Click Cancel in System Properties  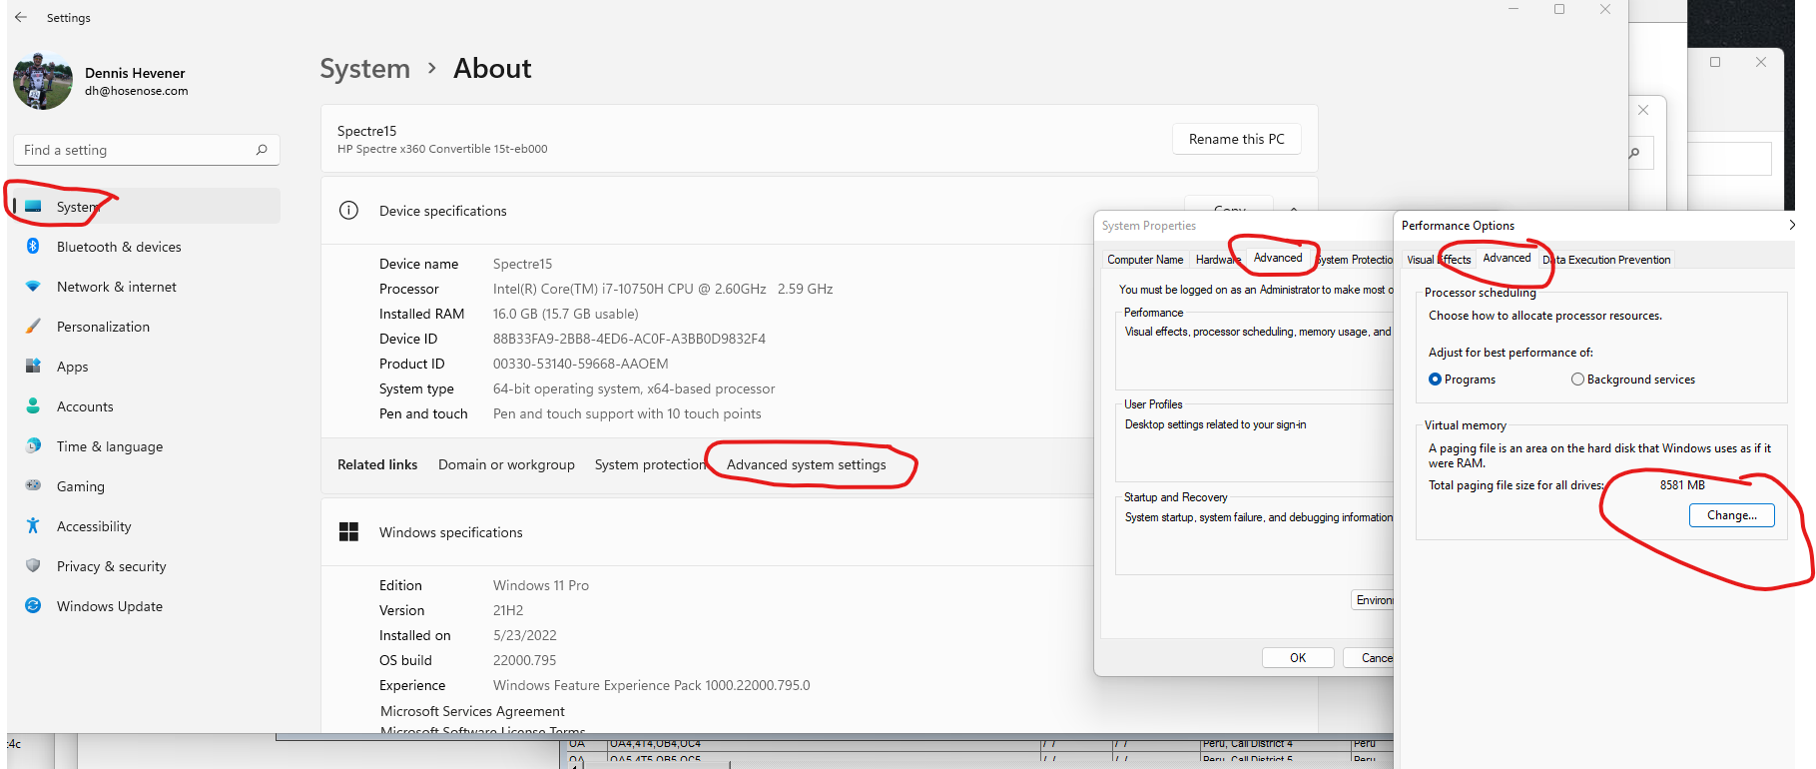tap(1370, 657)
